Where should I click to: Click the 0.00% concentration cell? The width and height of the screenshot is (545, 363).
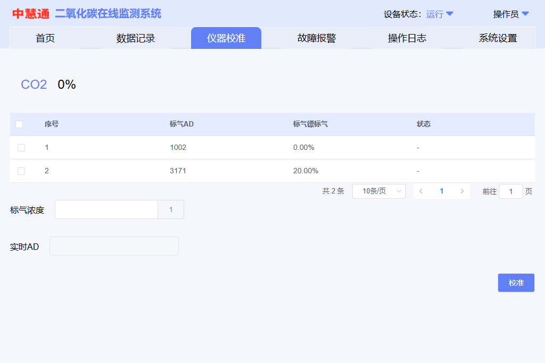[x=303, y=148]
